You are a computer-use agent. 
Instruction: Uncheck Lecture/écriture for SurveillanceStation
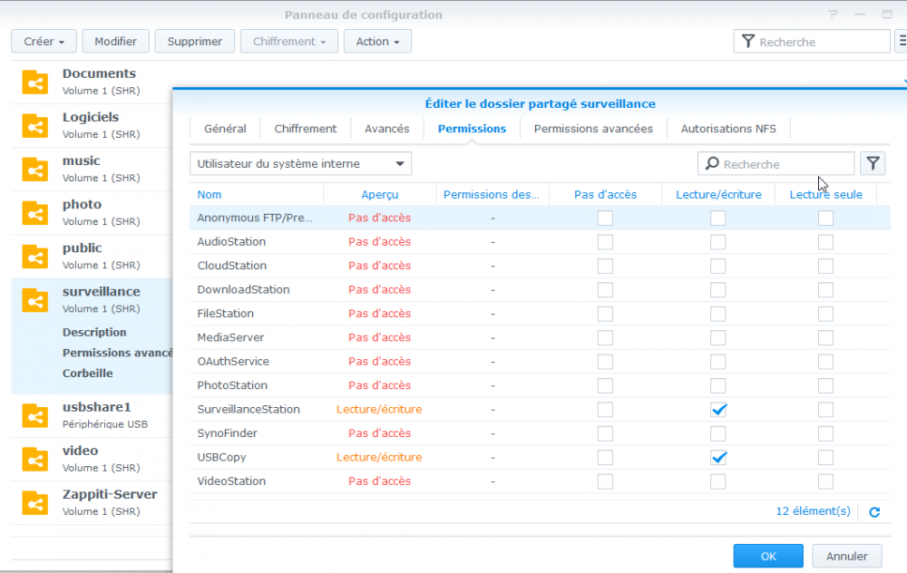[717, 410]
